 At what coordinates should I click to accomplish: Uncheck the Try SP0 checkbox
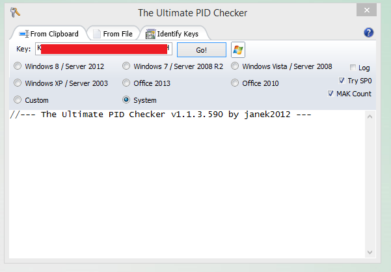(x=342, y=81)
